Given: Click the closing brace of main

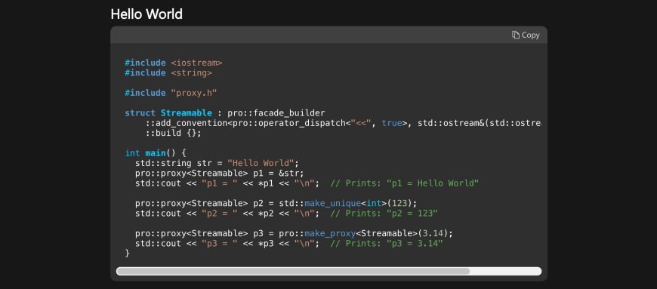Looking at the screenshot, I should 128,254.
